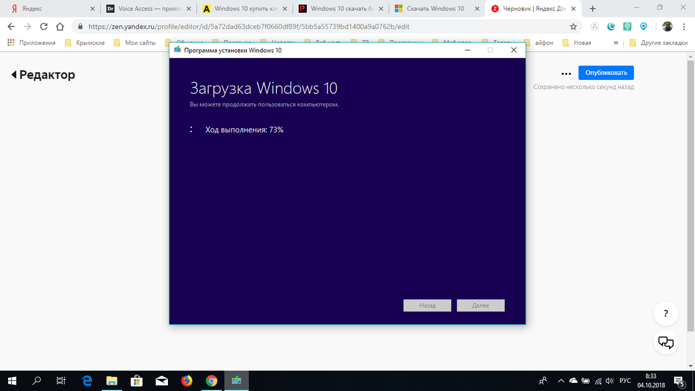Open the People icon in the tray
This screenshot has height=391, width=695.
coord(543,381)
